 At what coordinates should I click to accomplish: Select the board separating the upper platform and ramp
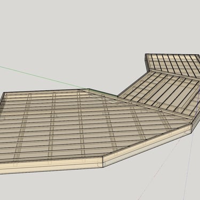174,74
